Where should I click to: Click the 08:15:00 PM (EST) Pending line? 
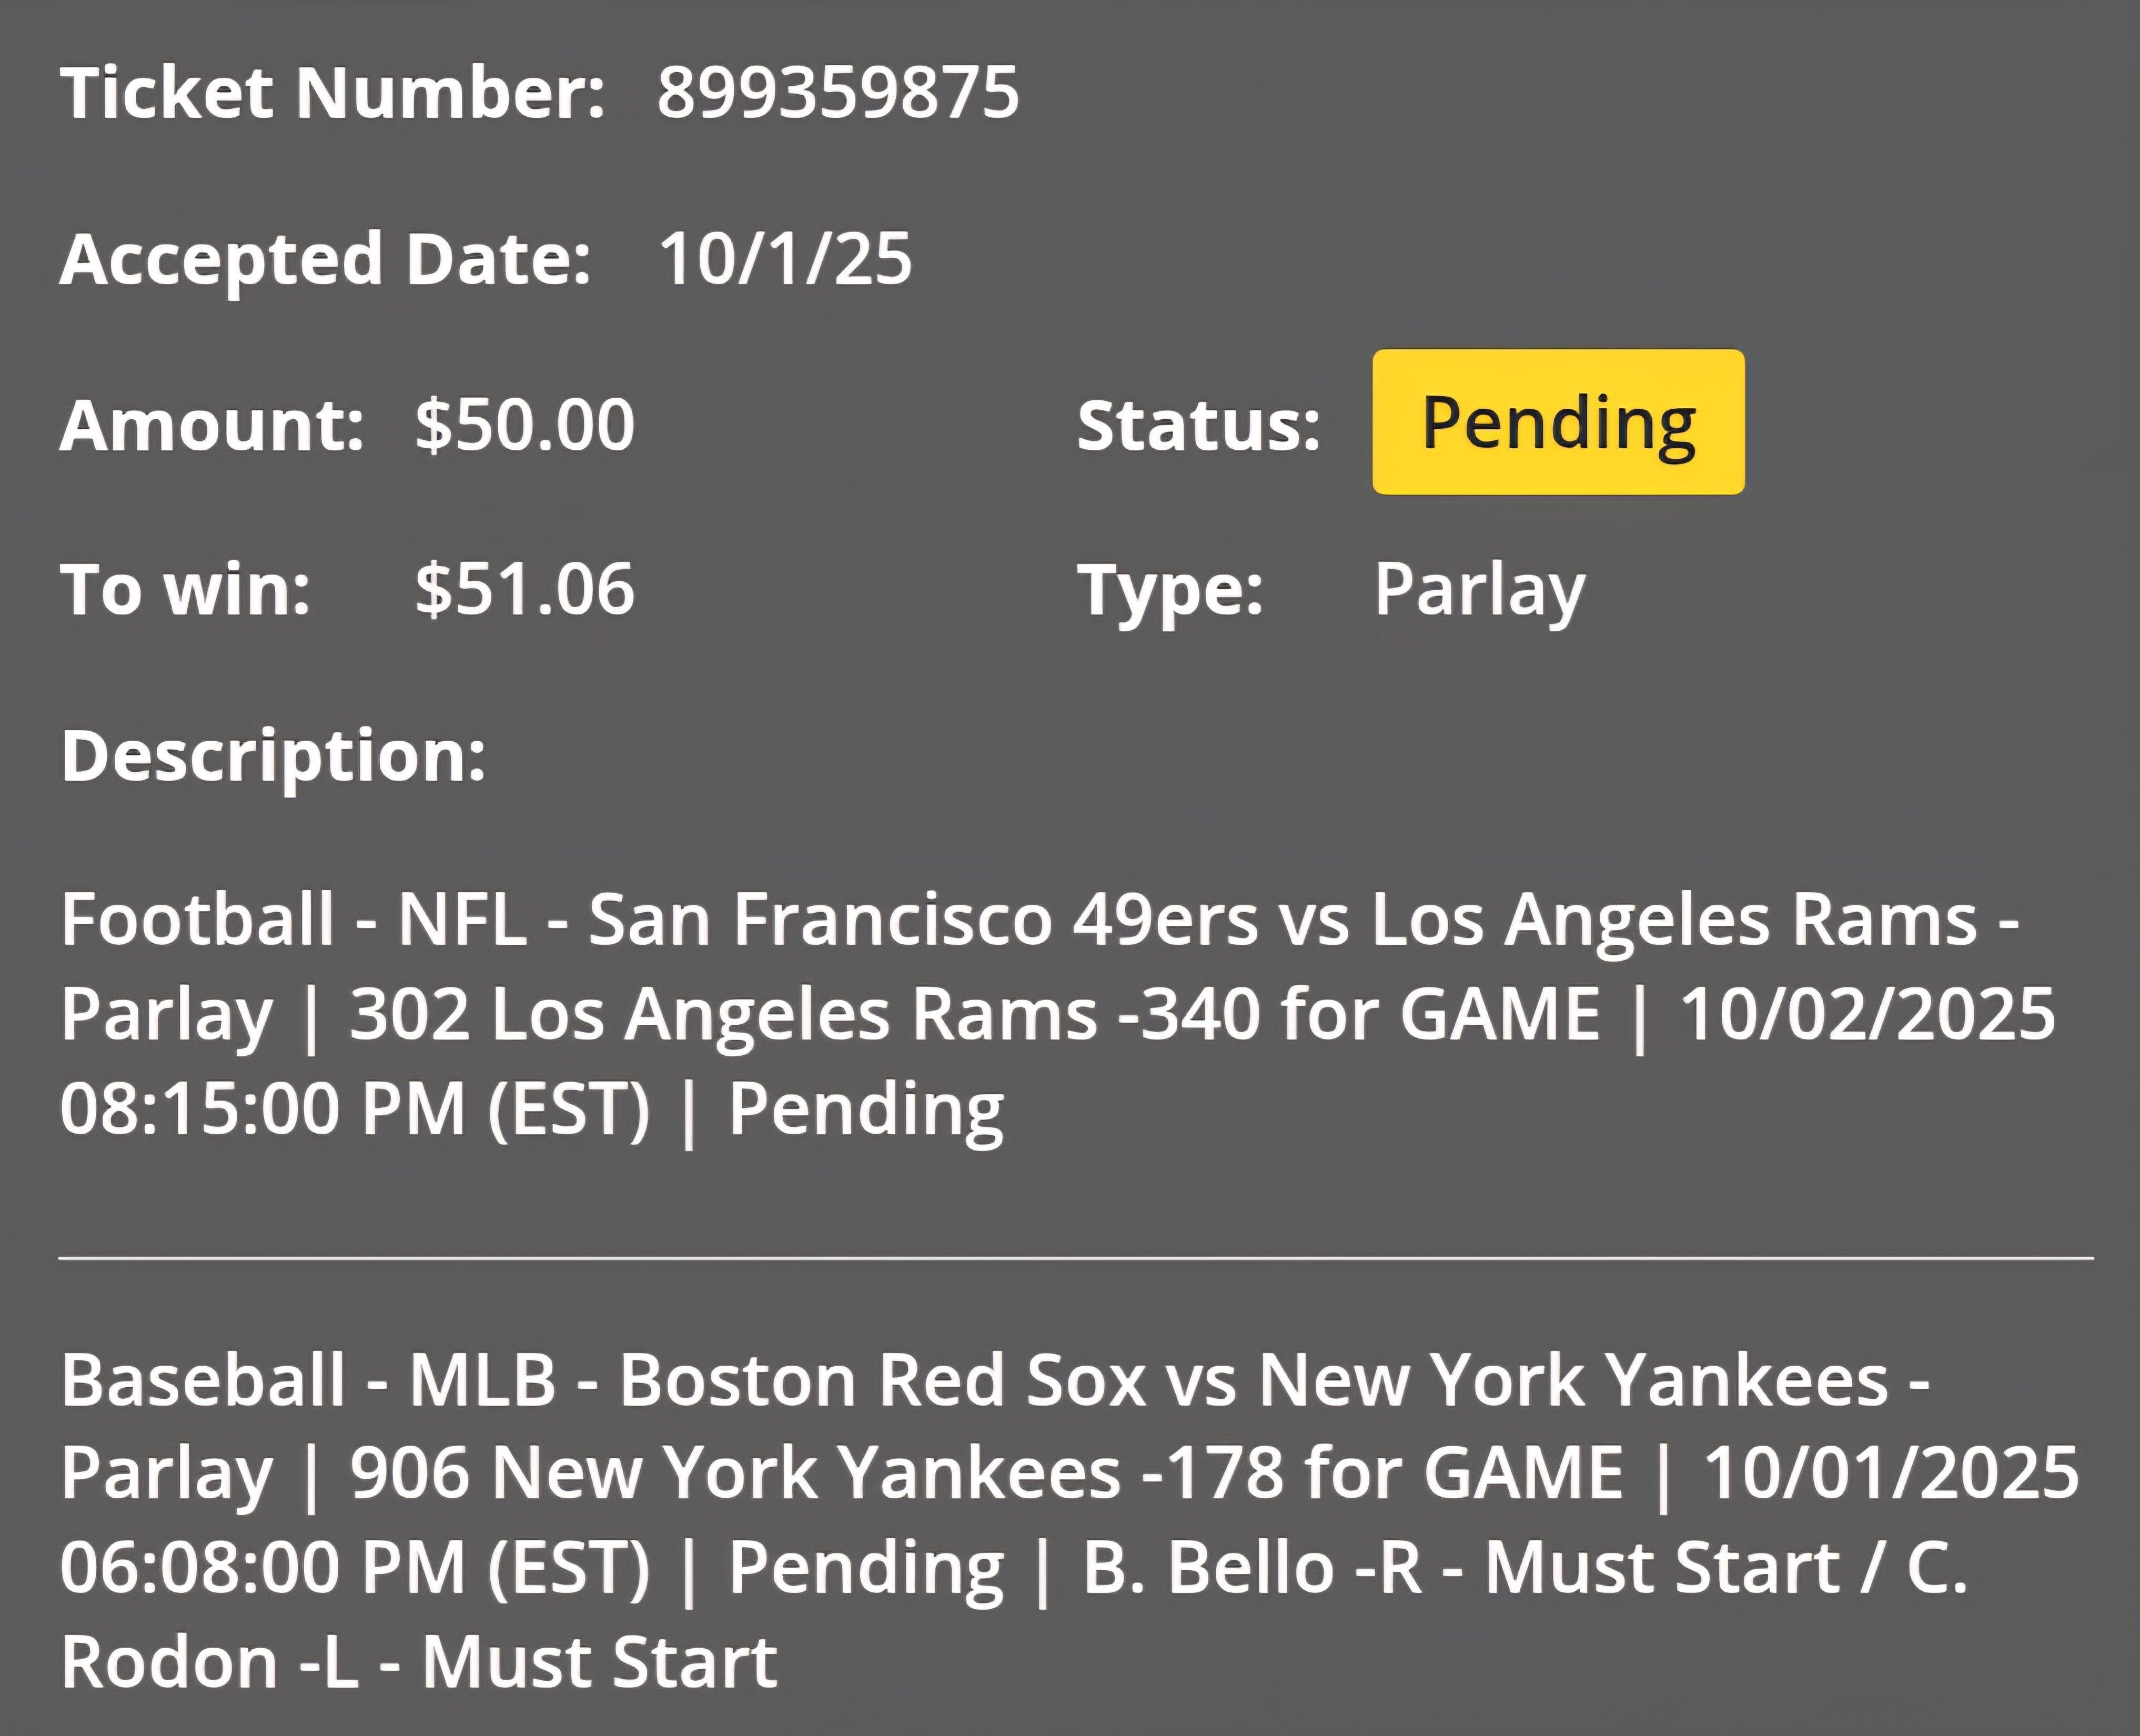tap(532, 1111)
